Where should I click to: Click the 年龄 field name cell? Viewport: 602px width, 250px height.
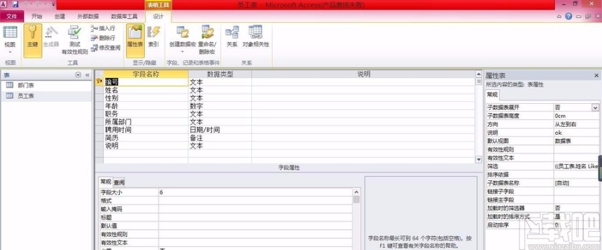click(x=146, y=106)
